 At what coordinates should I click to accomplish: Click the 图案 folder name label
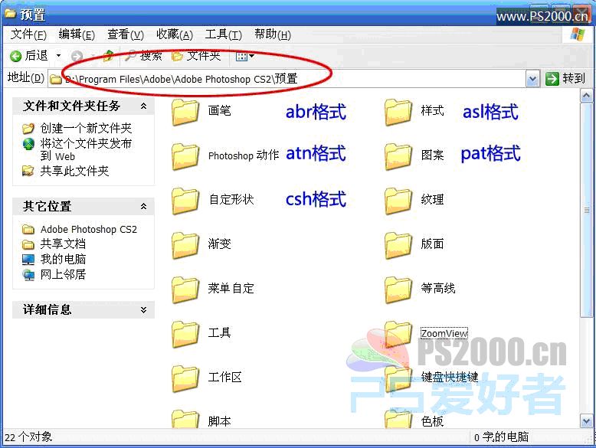click(x=432, y=155)
